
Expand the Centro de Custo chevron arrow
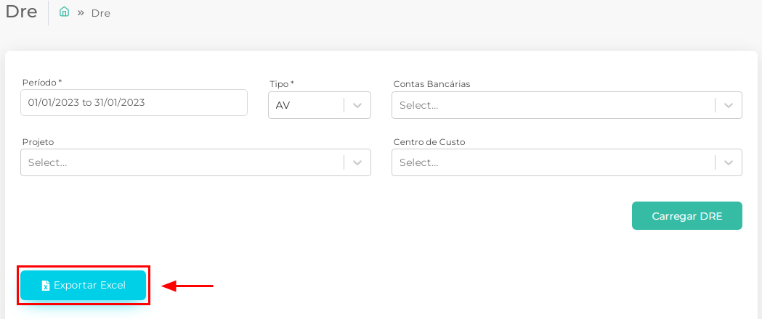point(728,162)
